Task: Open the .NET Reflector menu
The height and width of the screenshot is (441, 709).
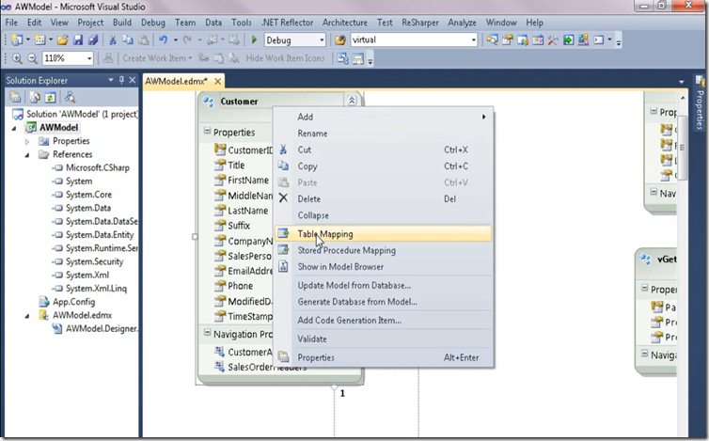Action: tap(287, 23)
